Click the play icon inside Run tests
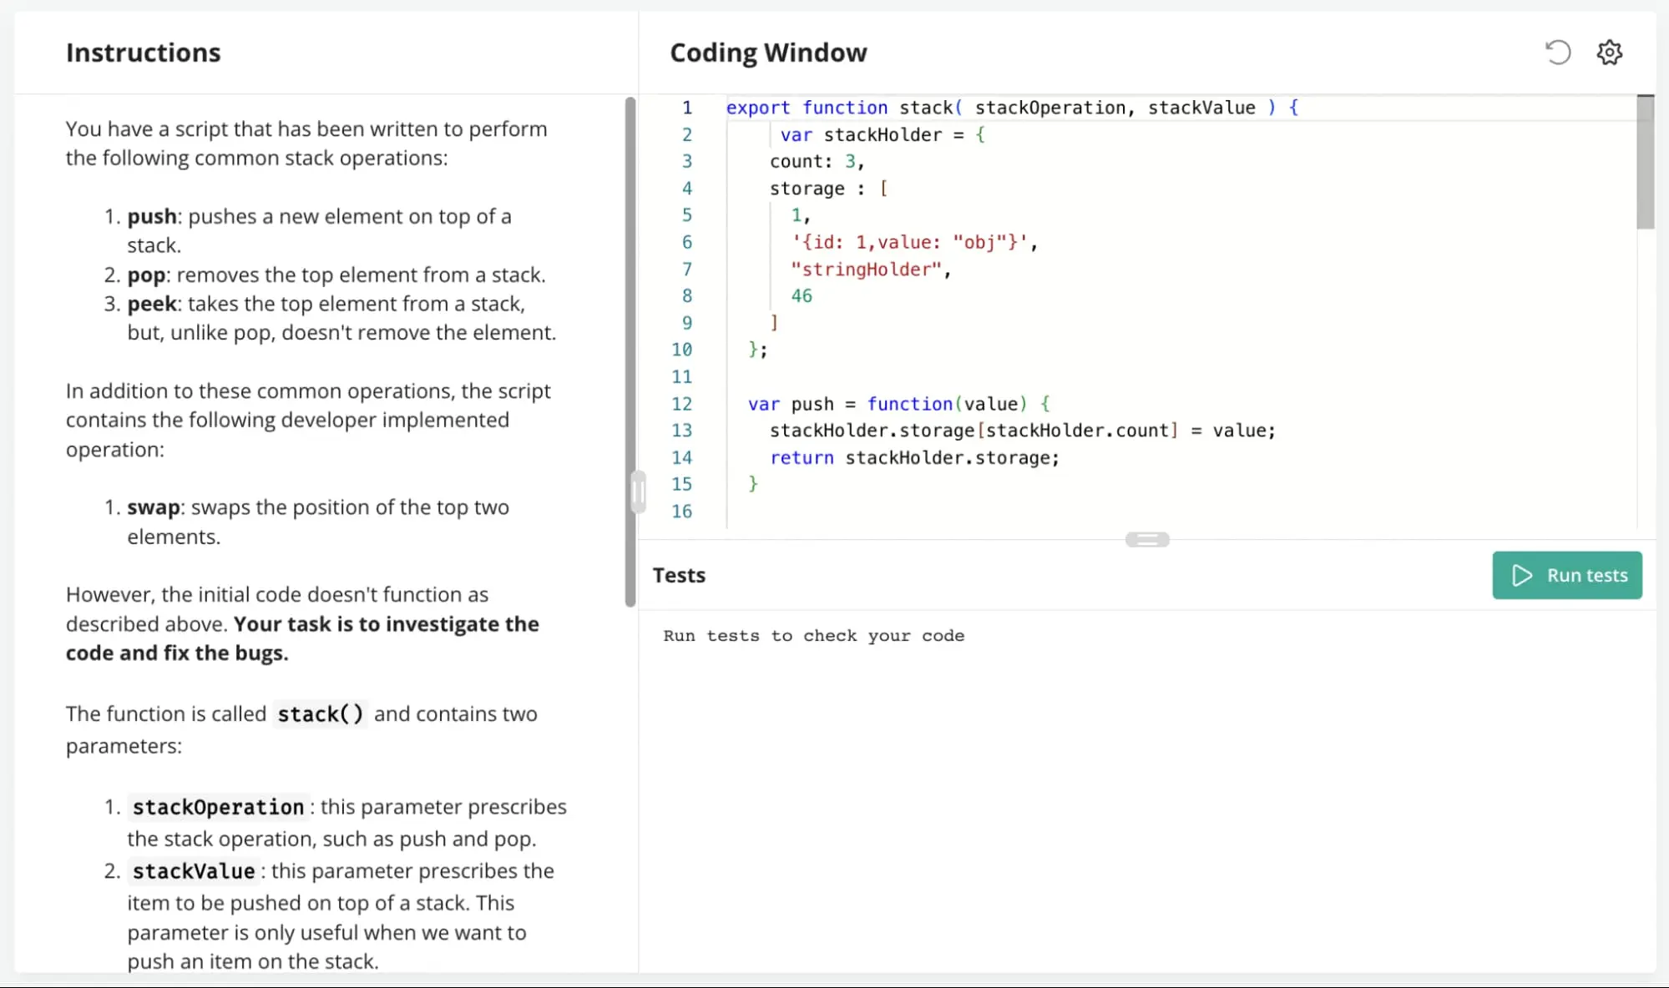The height and width of the screenshot is (988, 1669). pyautogui.click(x=1521, y=576)
